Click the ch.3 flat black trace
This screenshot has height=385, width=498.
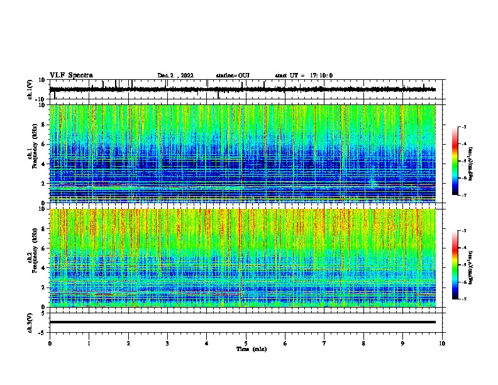click(x=242, y=322)
